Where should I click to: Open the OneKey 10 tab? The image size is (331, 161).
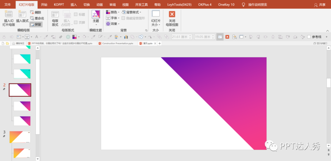pos(226,5)
